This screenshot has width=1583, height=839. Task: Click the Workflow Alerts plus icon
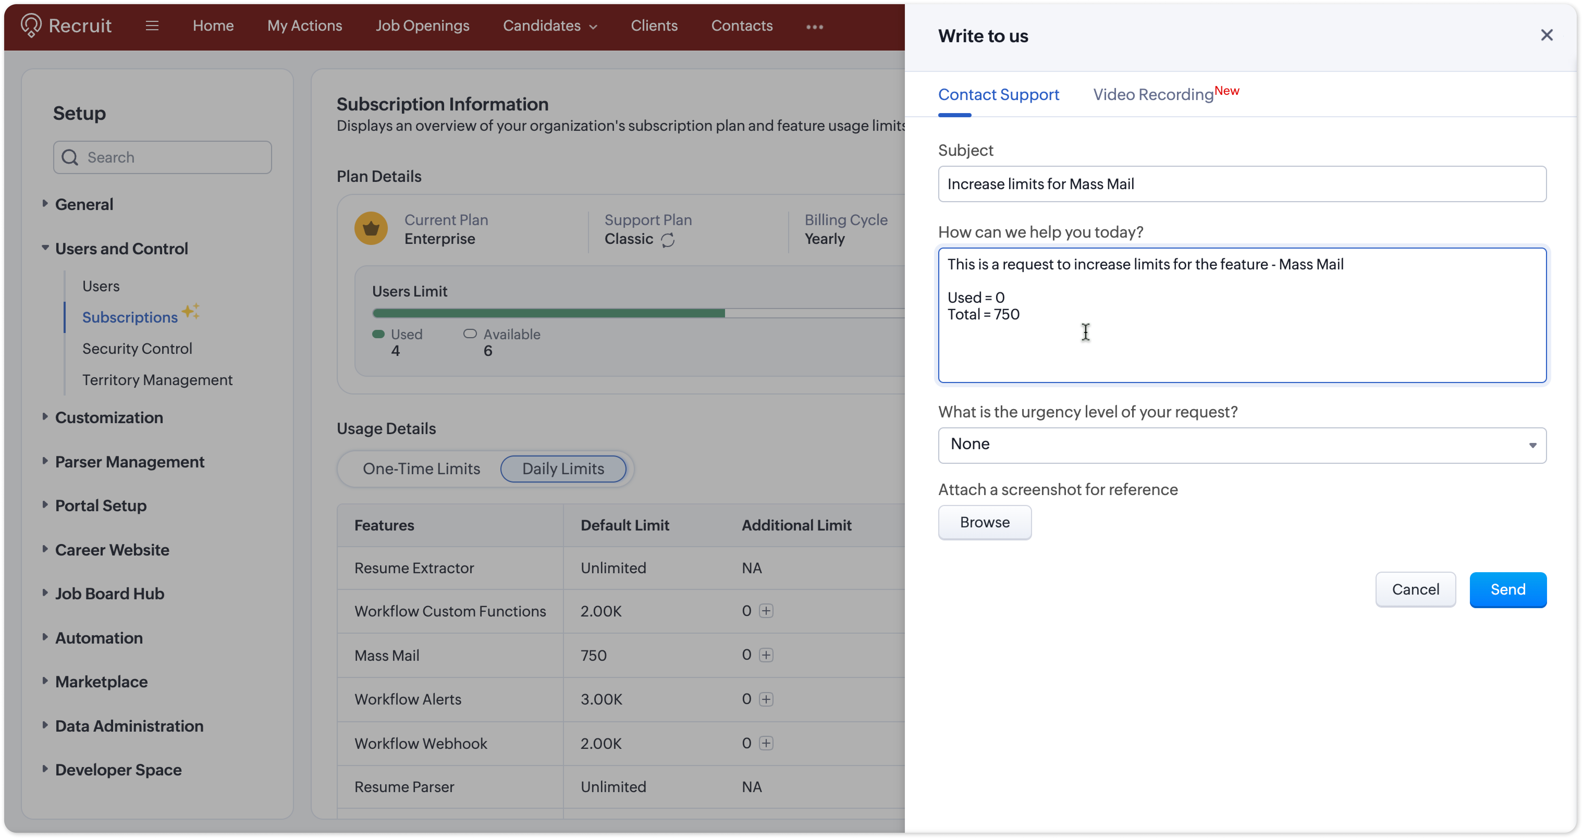pos(766,699)
